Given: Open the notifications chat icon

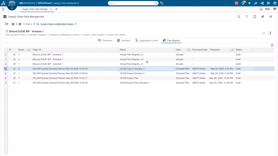Looking at the screenshot, I should point(243,3).
